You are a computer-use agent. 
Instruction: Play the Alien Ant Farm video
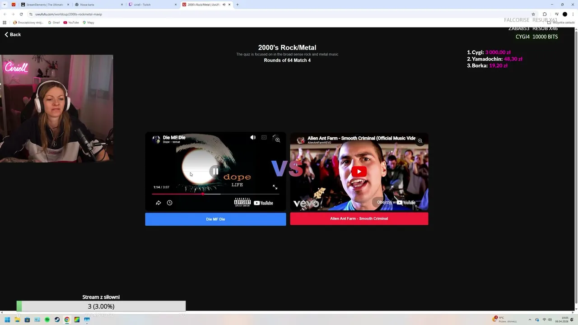[359, 172]
